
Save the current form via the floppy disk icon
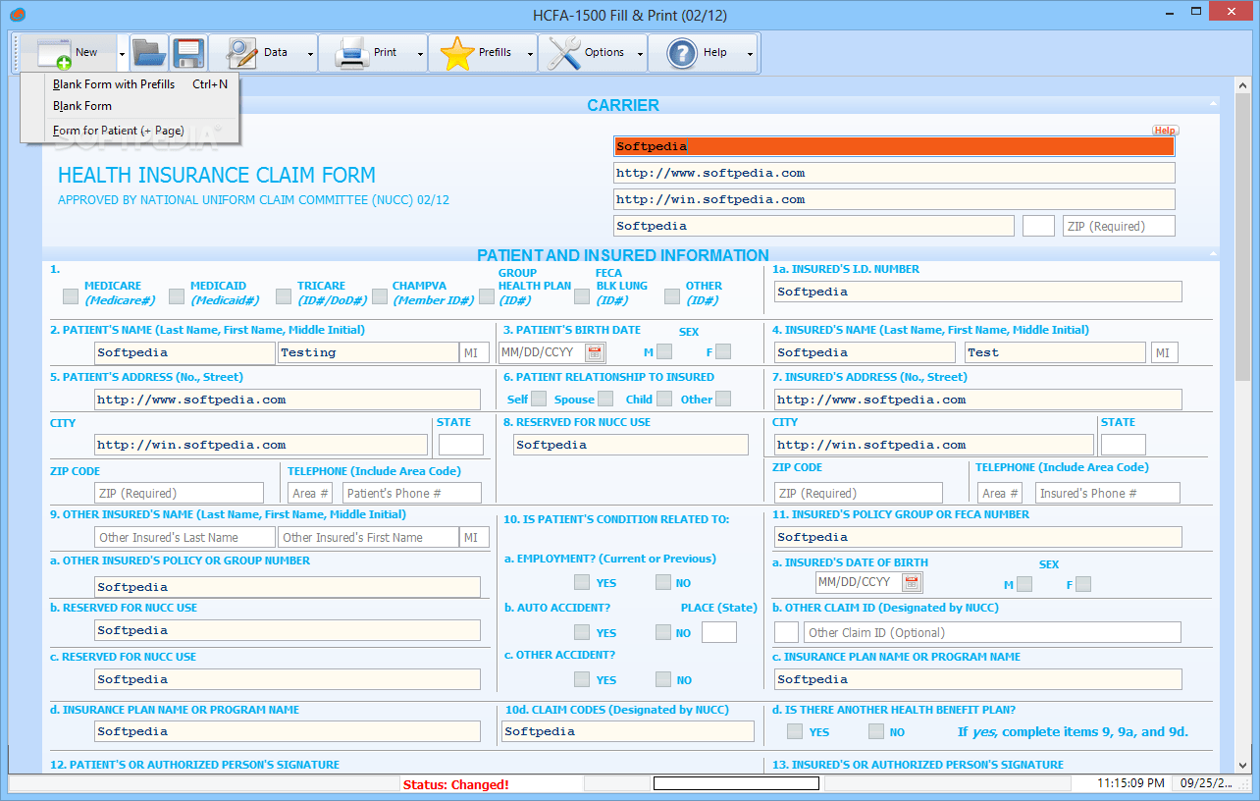click(188, 52)
